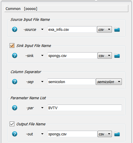Expand the -par option arrow
The width and height of the screenshot is (133, 143).
coord(42,108)
